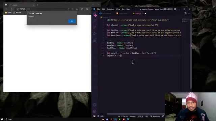Click Ln 15, Col 14 in status bar
This screenshot has width=216, height=121.
pyautogui.click(x=123, y=116)
